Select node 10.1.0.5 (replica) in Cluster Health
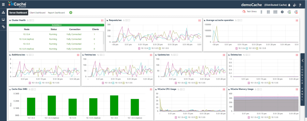This screenshot has height=121, width=307. [x=27, y=49]
